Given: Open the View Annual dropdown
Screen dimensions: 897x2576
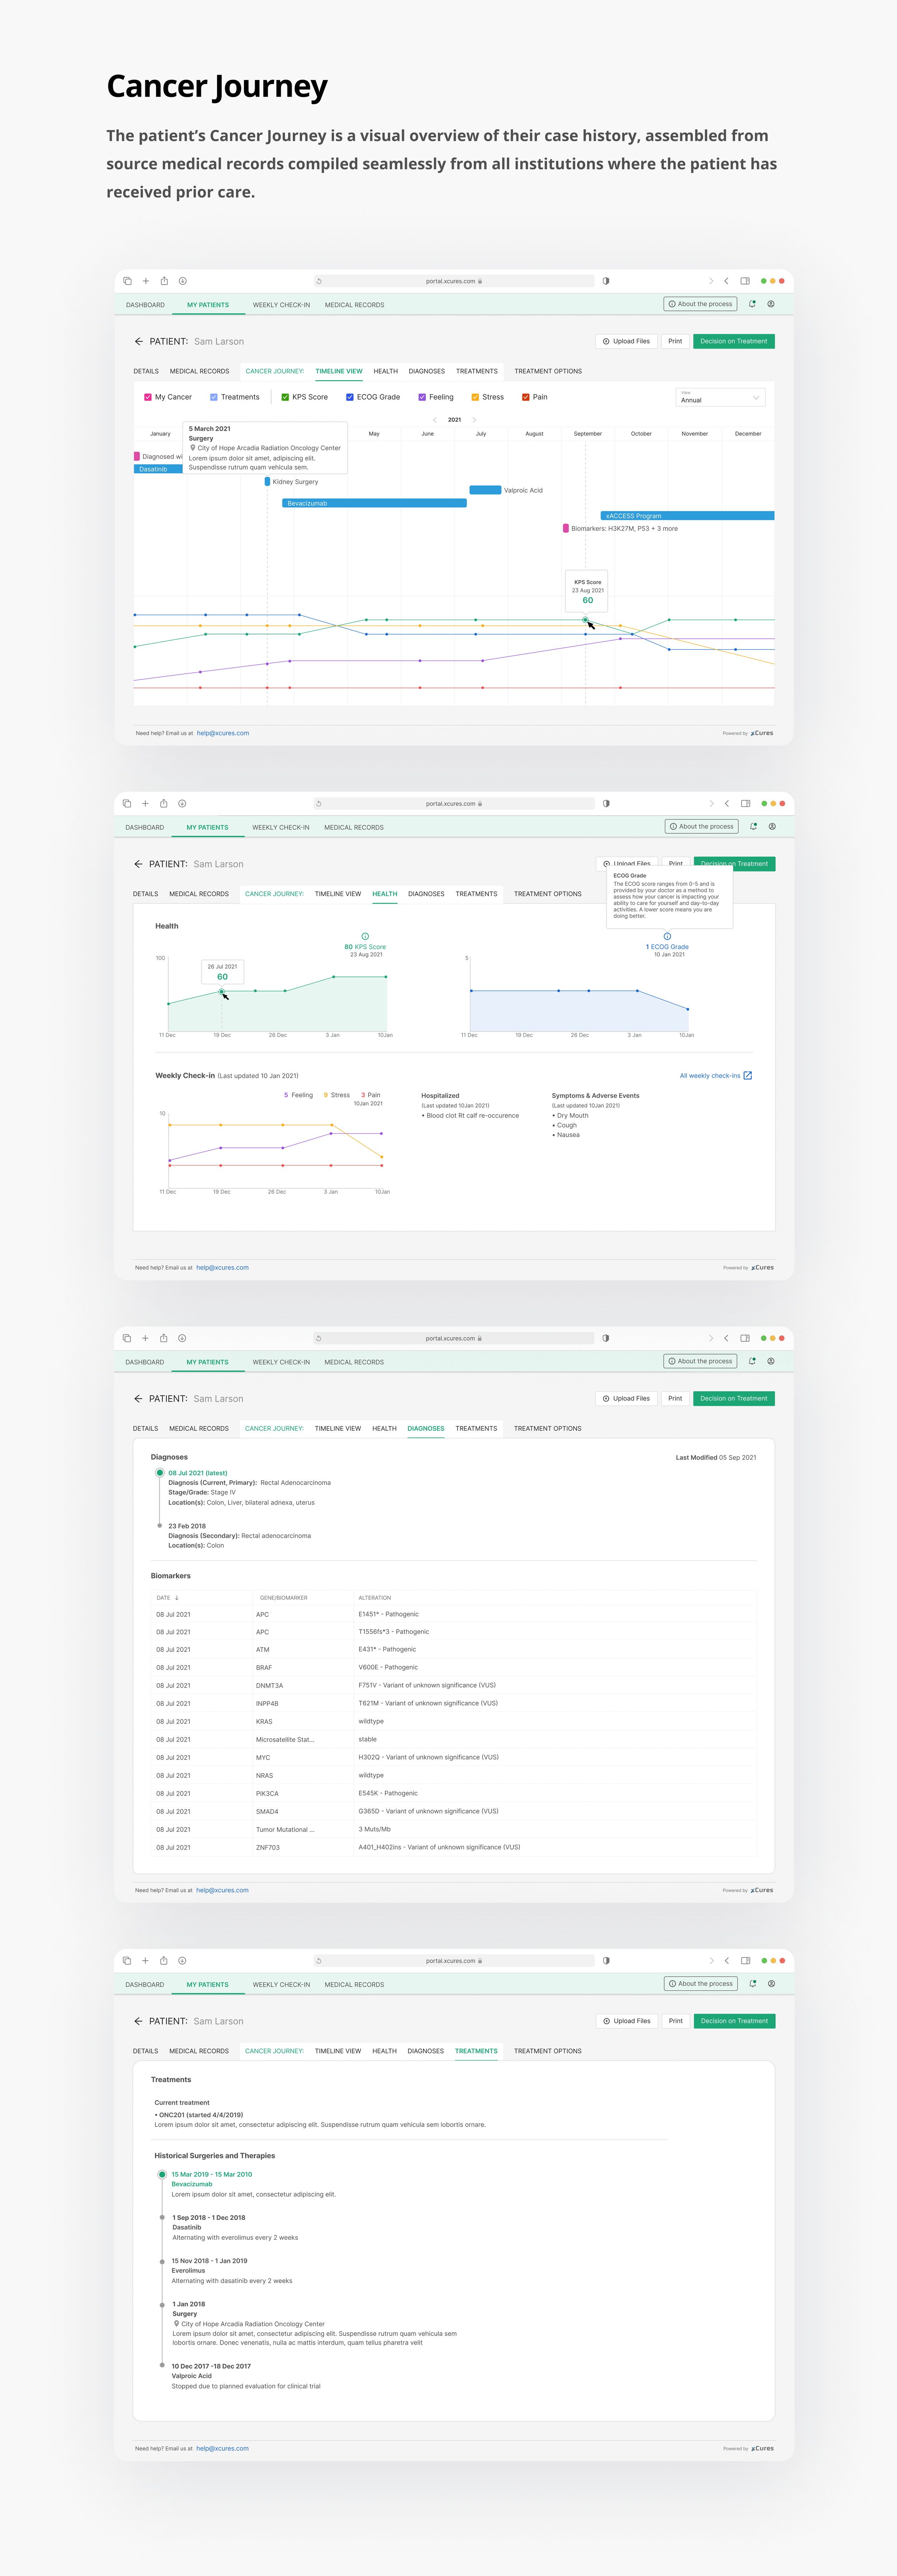Looking at the screenshot, I should (720, 397).
